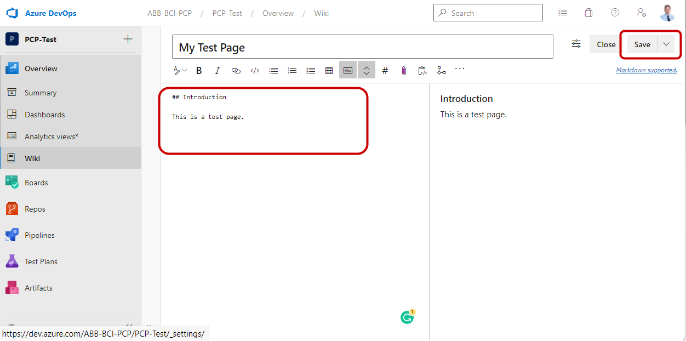The image size is (686, 341).
Task: Expand the Save button dropdown arrow
Action: 666,44
